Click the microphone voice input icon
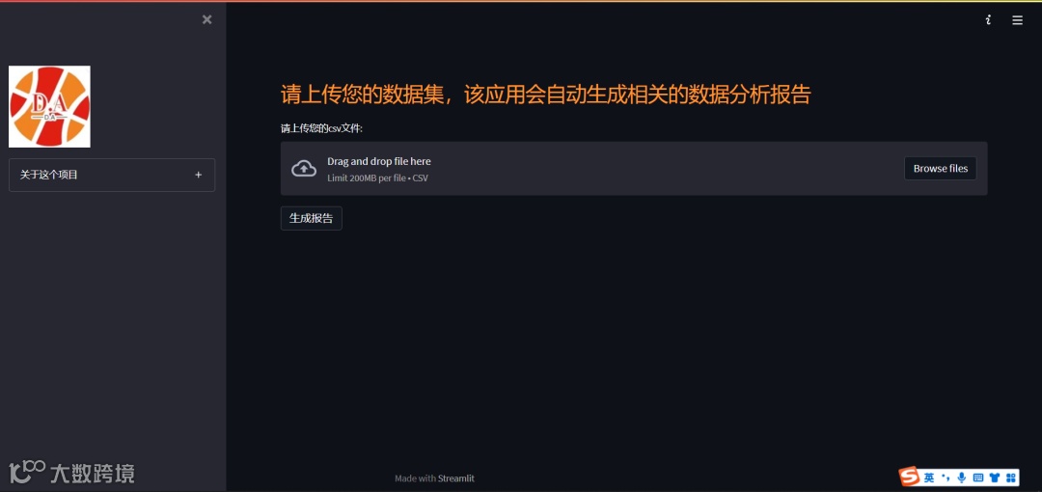This screenshot has width=1042, height=492. (x=962, y=478)
